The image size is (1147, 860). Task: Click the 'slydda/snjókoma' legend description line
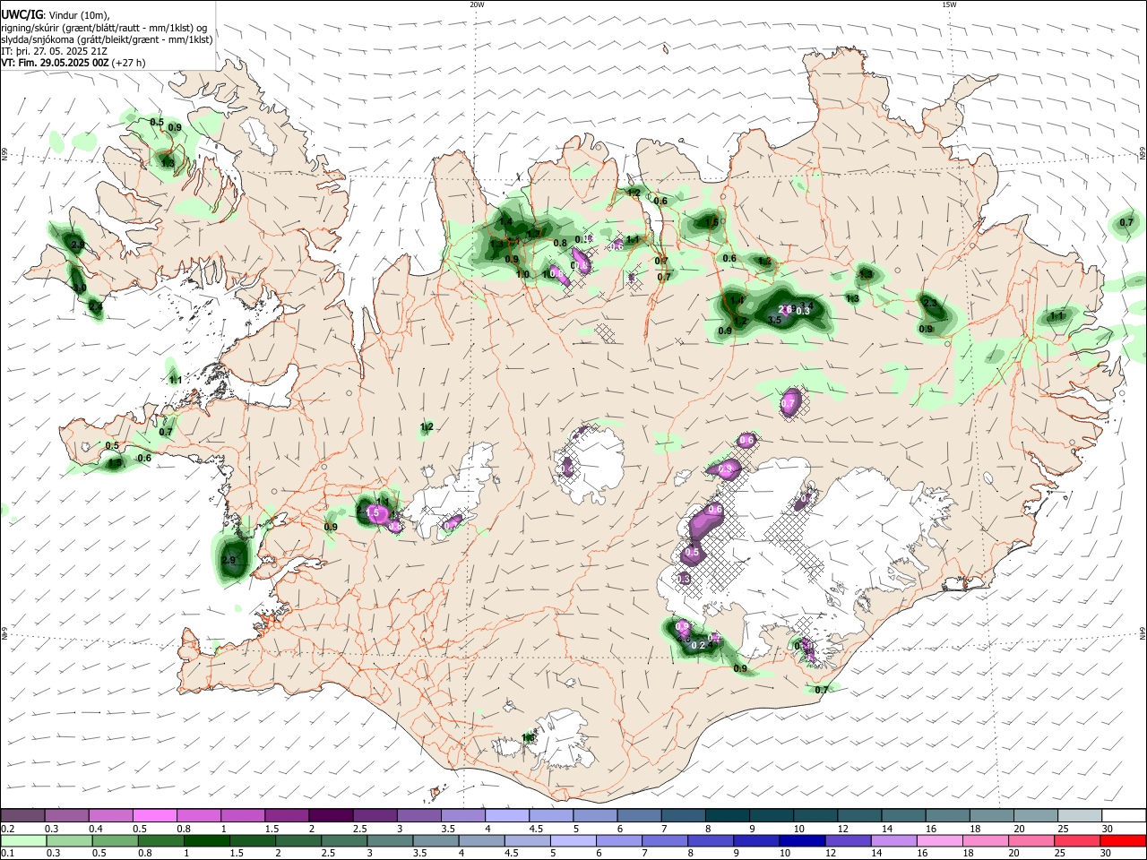107,39
